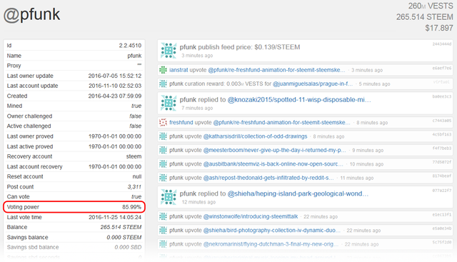Click $17.897 header balance
Viewport: 457px width, 262px height.
pos(439,28)
